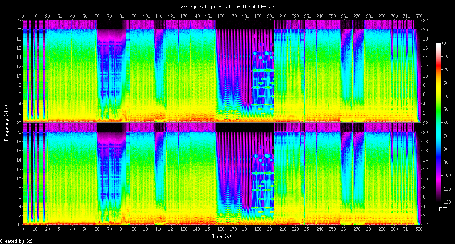Image resolution: width=455 pixels, height=244 pixels.
Task: Pick the red band of the dBFS color scale
Action: pyautogui.click(x=438, y=70)
